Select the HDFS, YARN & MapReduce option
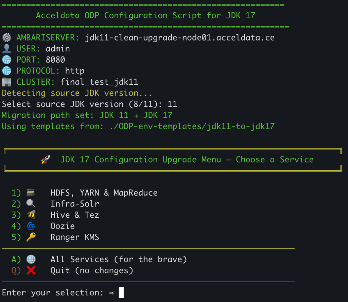 click(104, 193)
